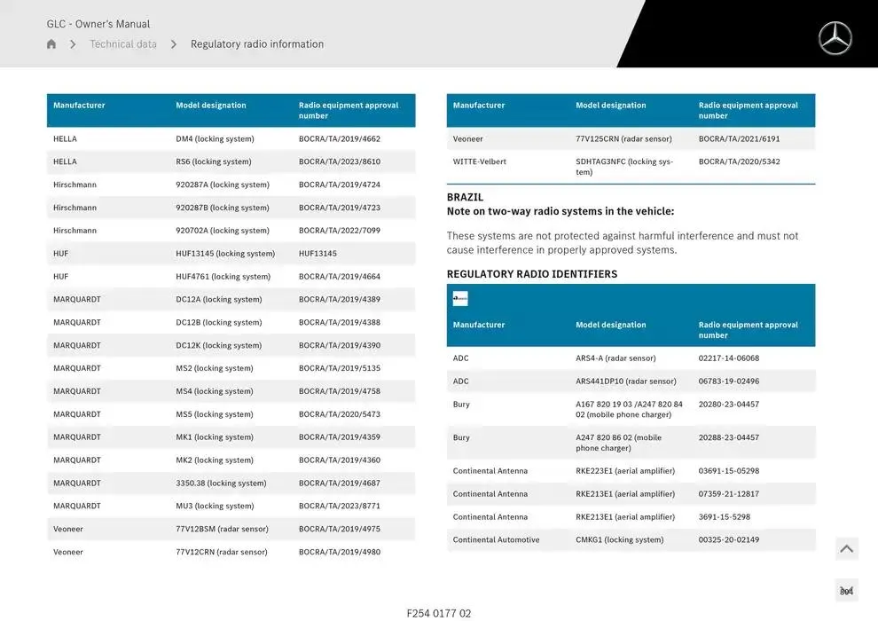This screenshot has height=621, width=878.
Task: Open the Technical data breadcrumb link
Action: (123, 44)
